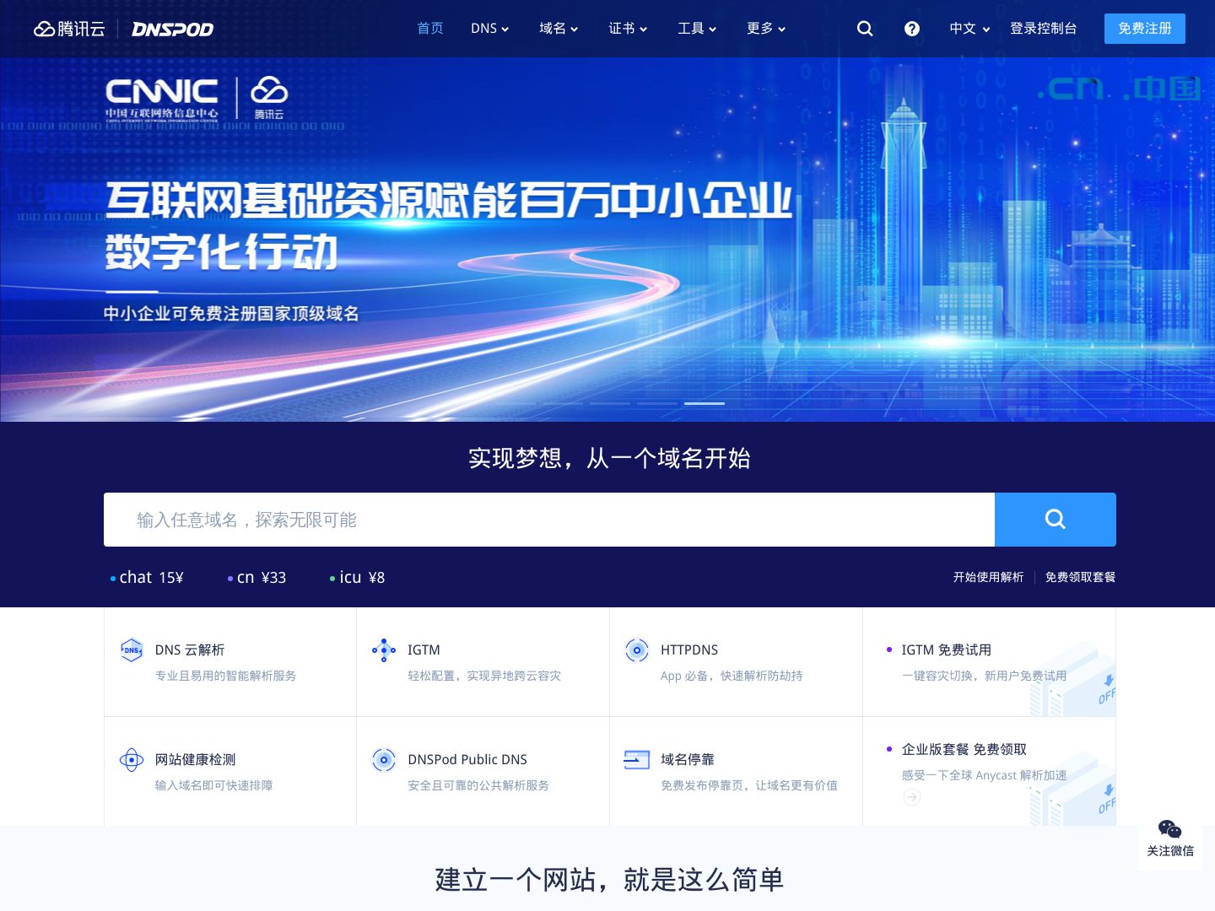
Task: Open DNS 云解析 product title
Action: click(x=190, y=650)
